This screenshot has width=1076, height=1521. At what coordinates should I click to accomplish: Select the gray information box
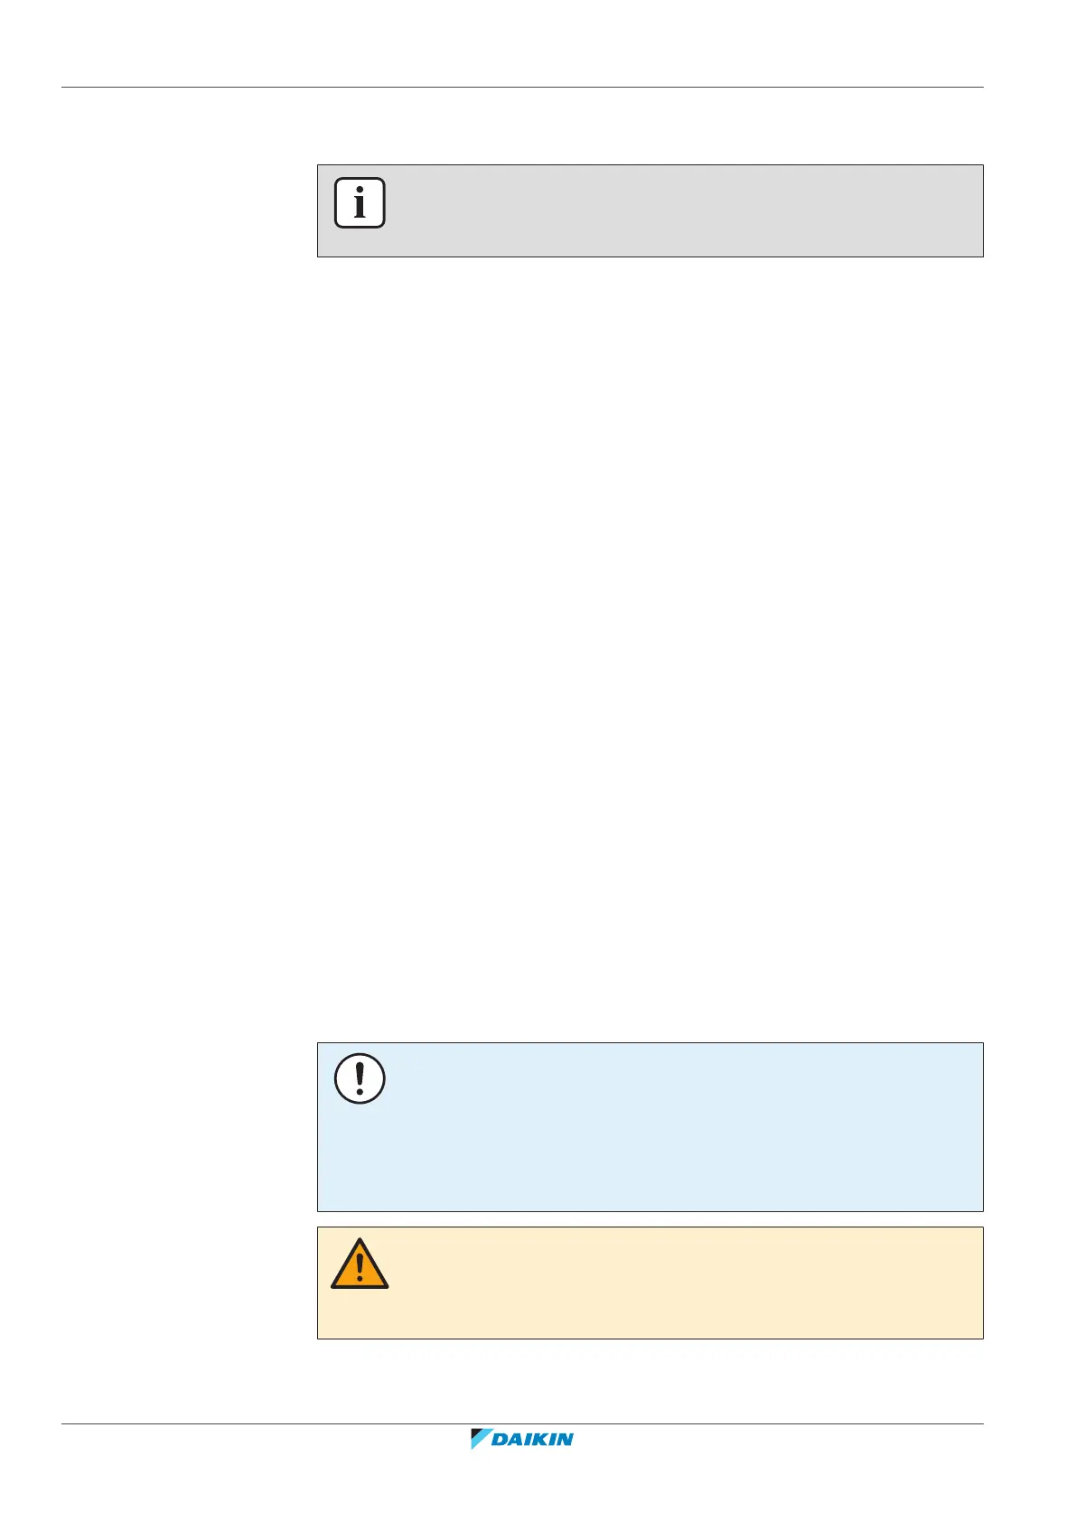[x=650, y=210]
